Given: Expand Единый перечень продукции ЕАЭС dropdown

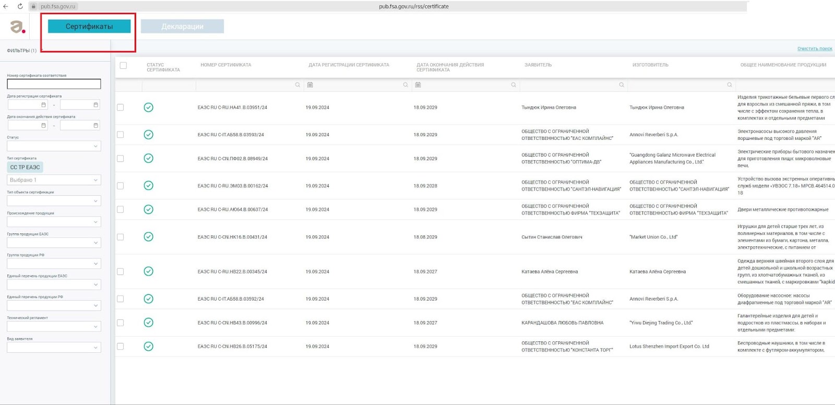Looking at the screenshot, I should pyautogui.click(x=54, y=284).
